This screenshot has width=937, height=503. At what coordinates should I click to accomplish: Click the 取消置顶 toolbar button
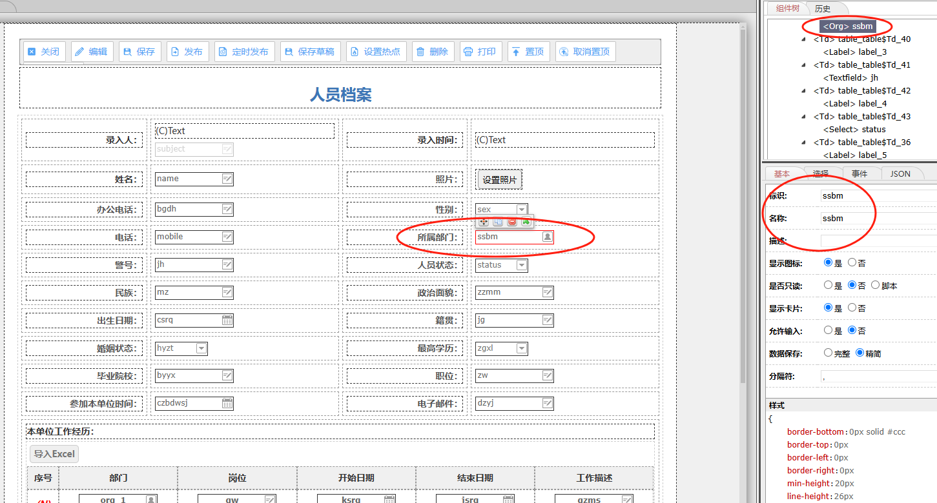[x=586, y=52]
